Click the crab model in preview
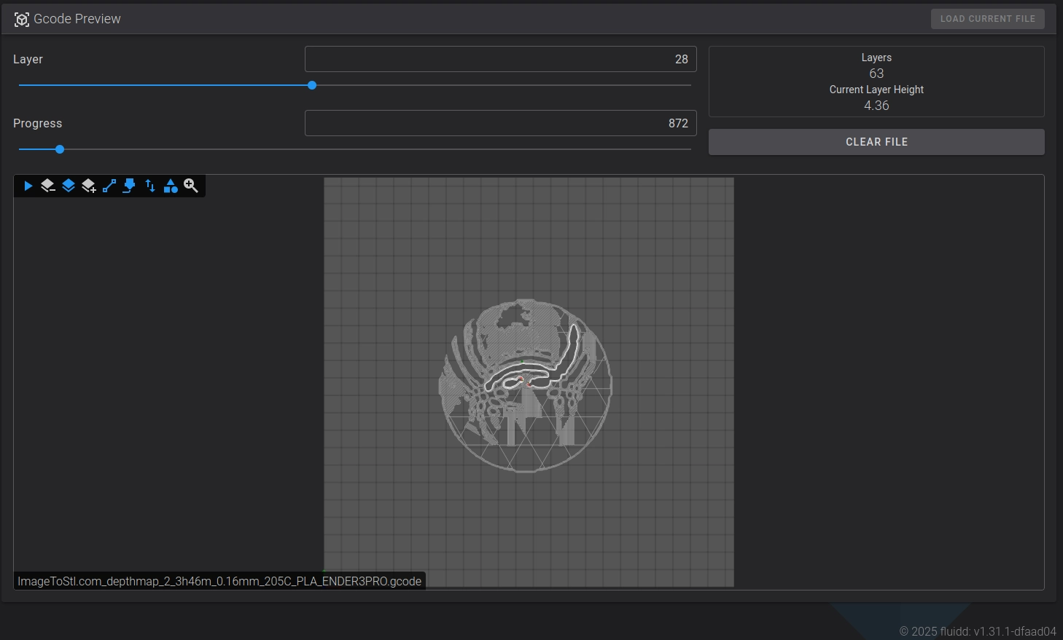1063x640 pixels. [x=525, y=385]
